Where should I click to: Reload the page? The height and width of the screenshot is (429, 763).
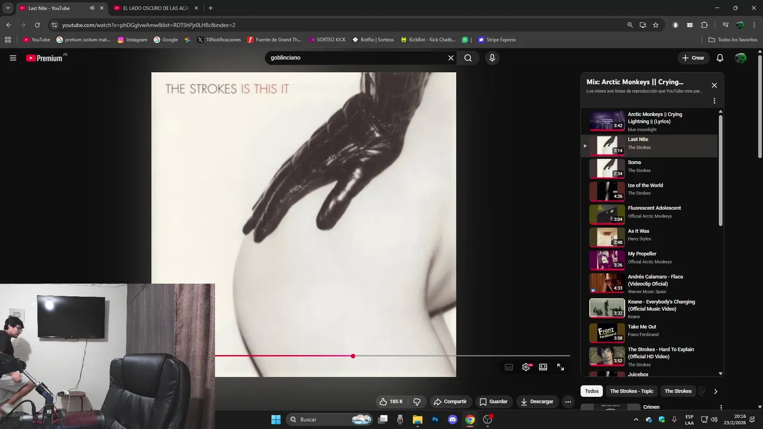pos(37,25)
